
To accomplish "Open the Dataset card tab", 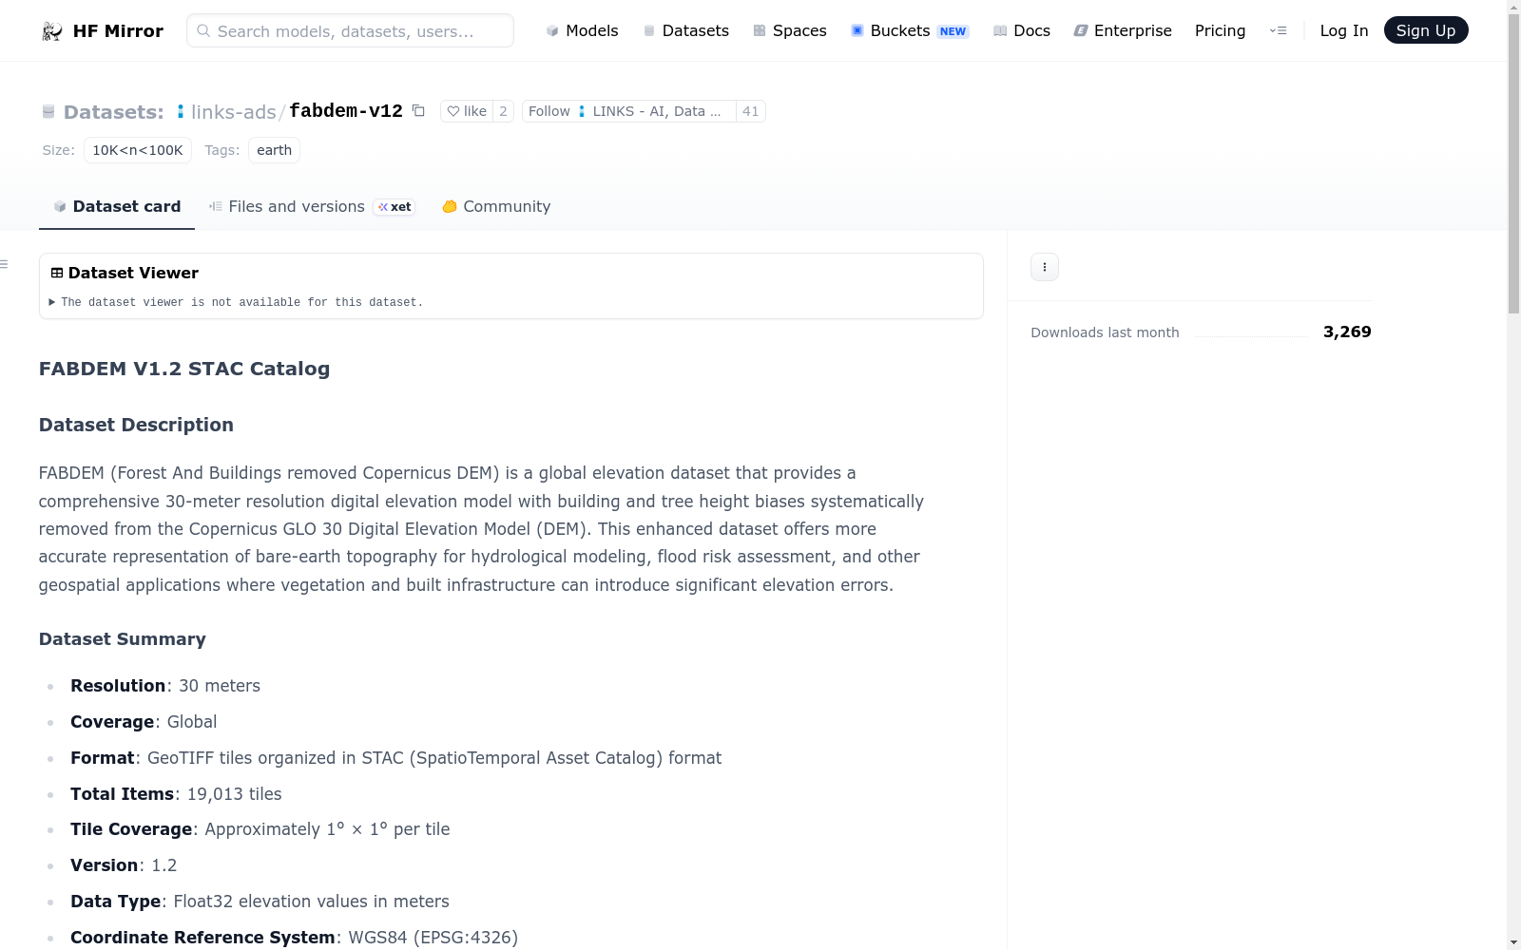I will coord(117,207).
